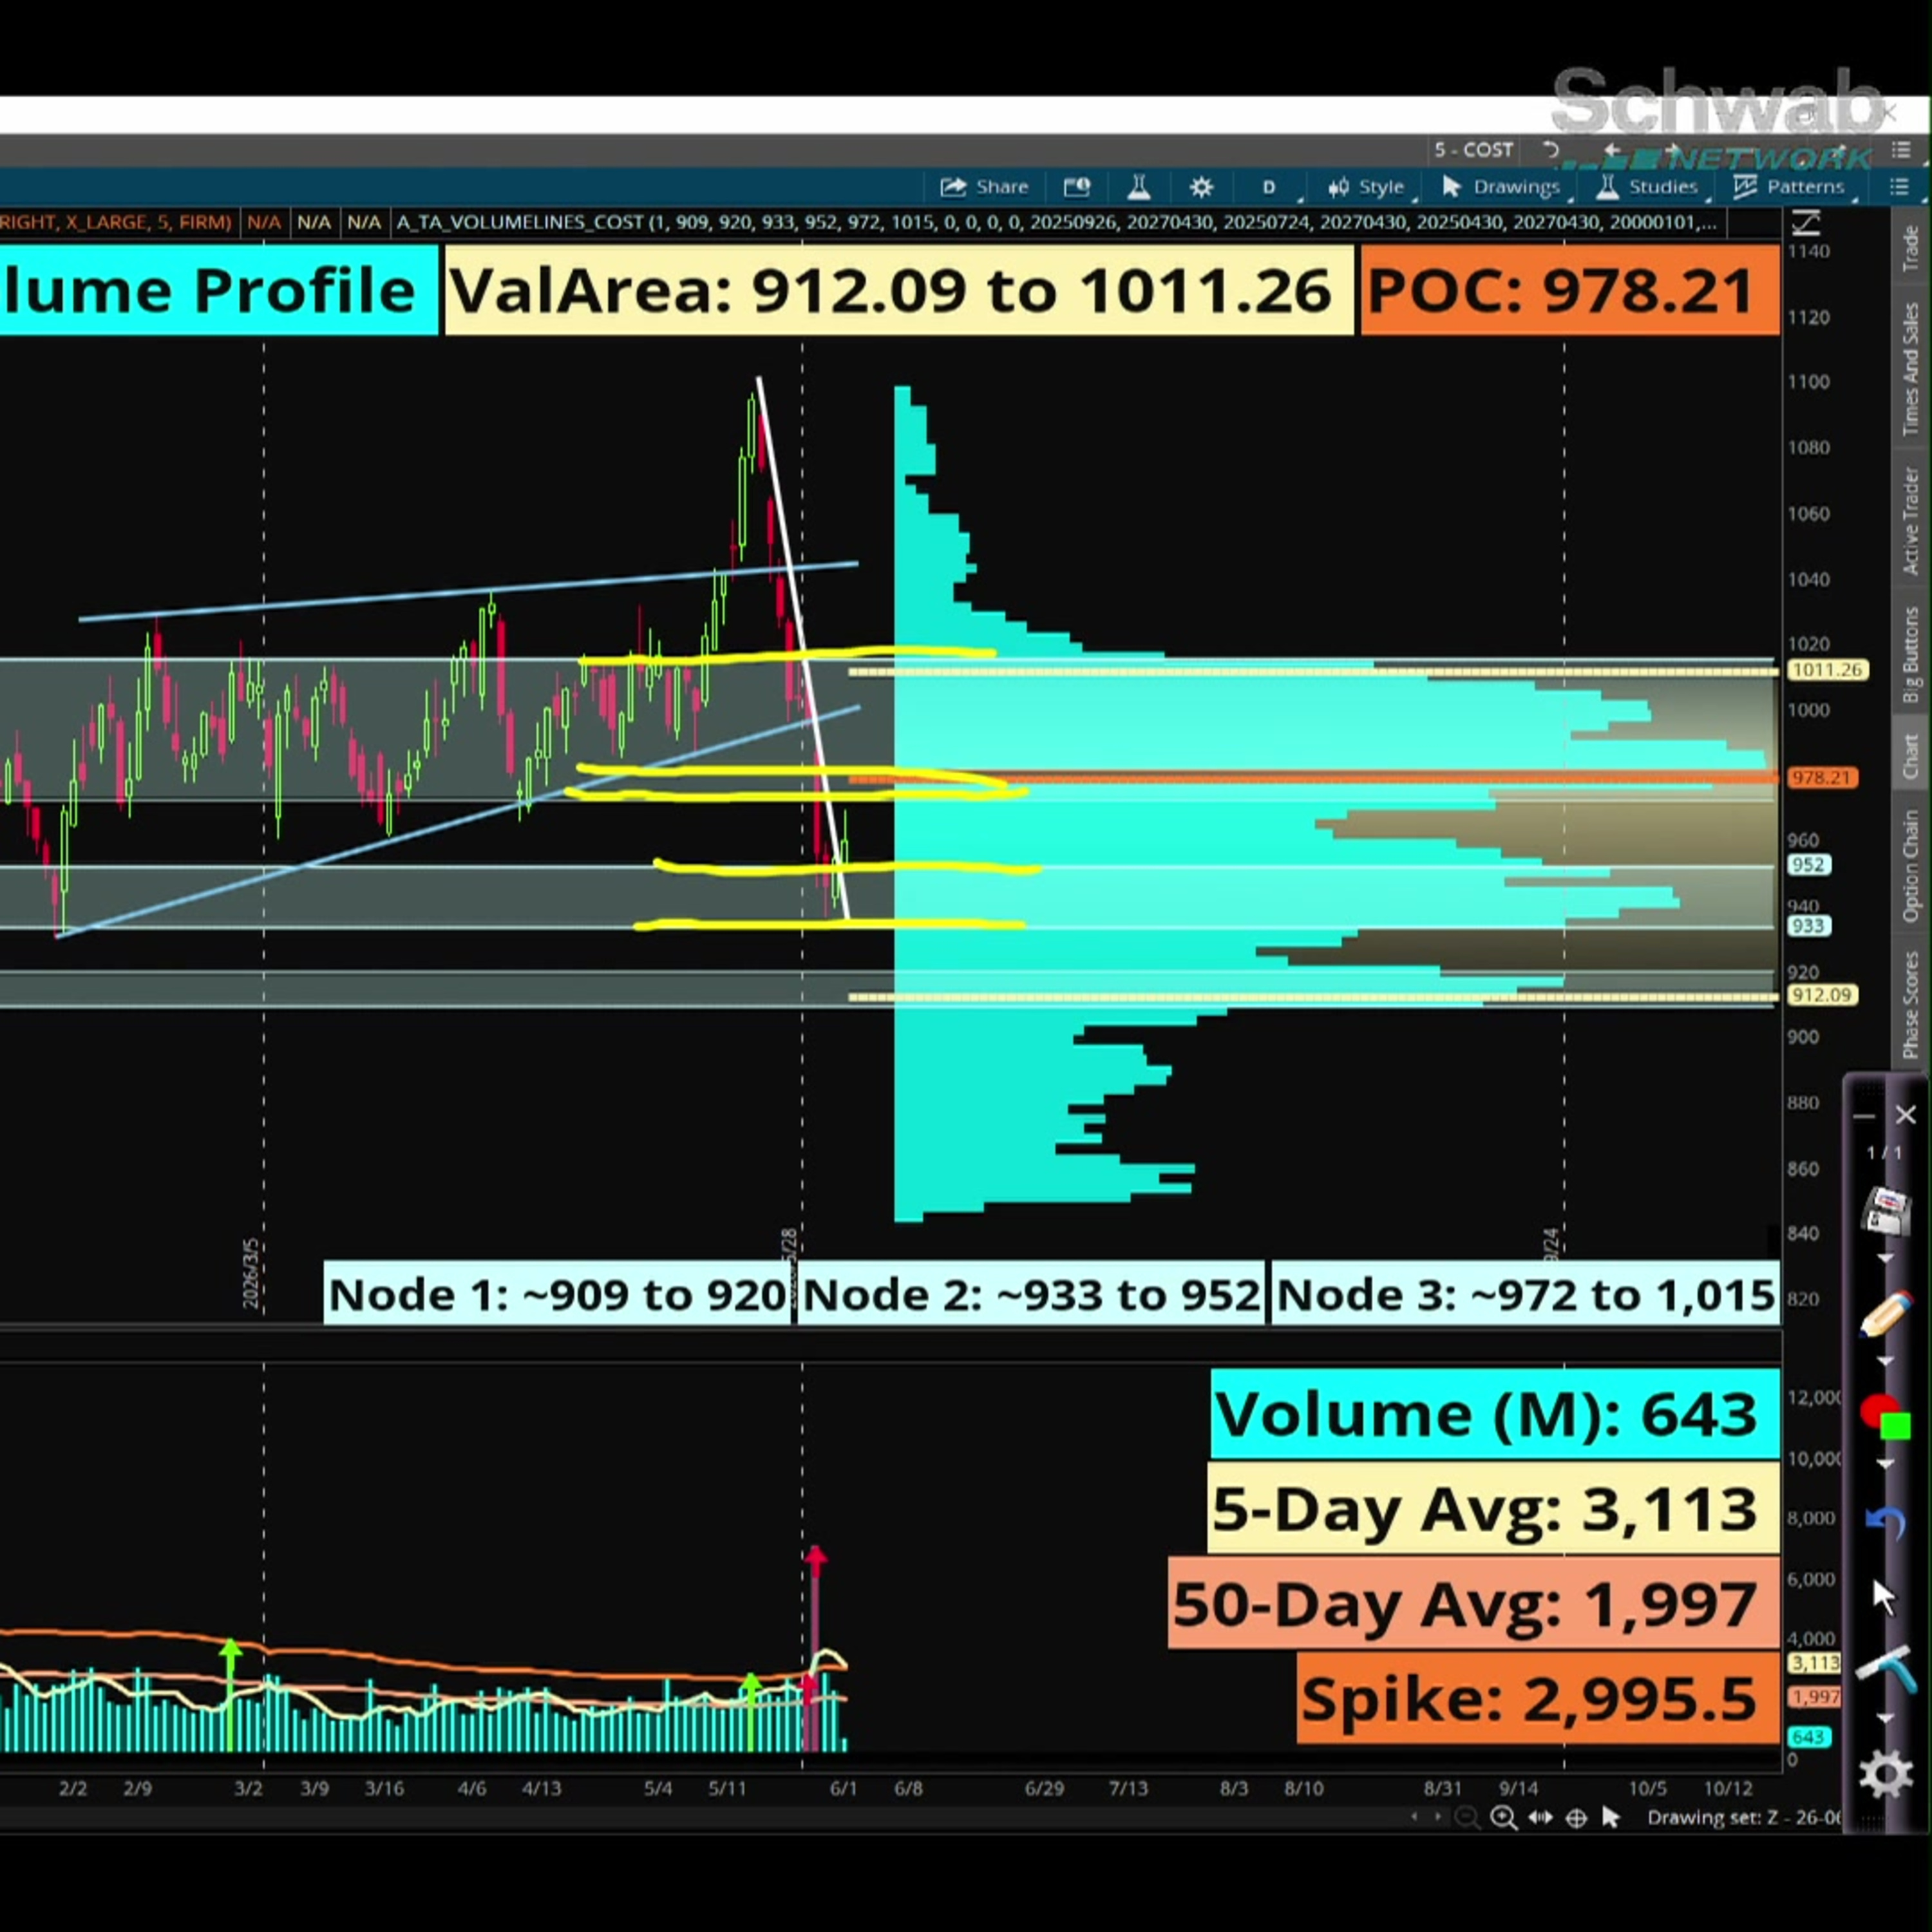
Task: Switch to the Active Trader side tab
Action: point(1910,521)
